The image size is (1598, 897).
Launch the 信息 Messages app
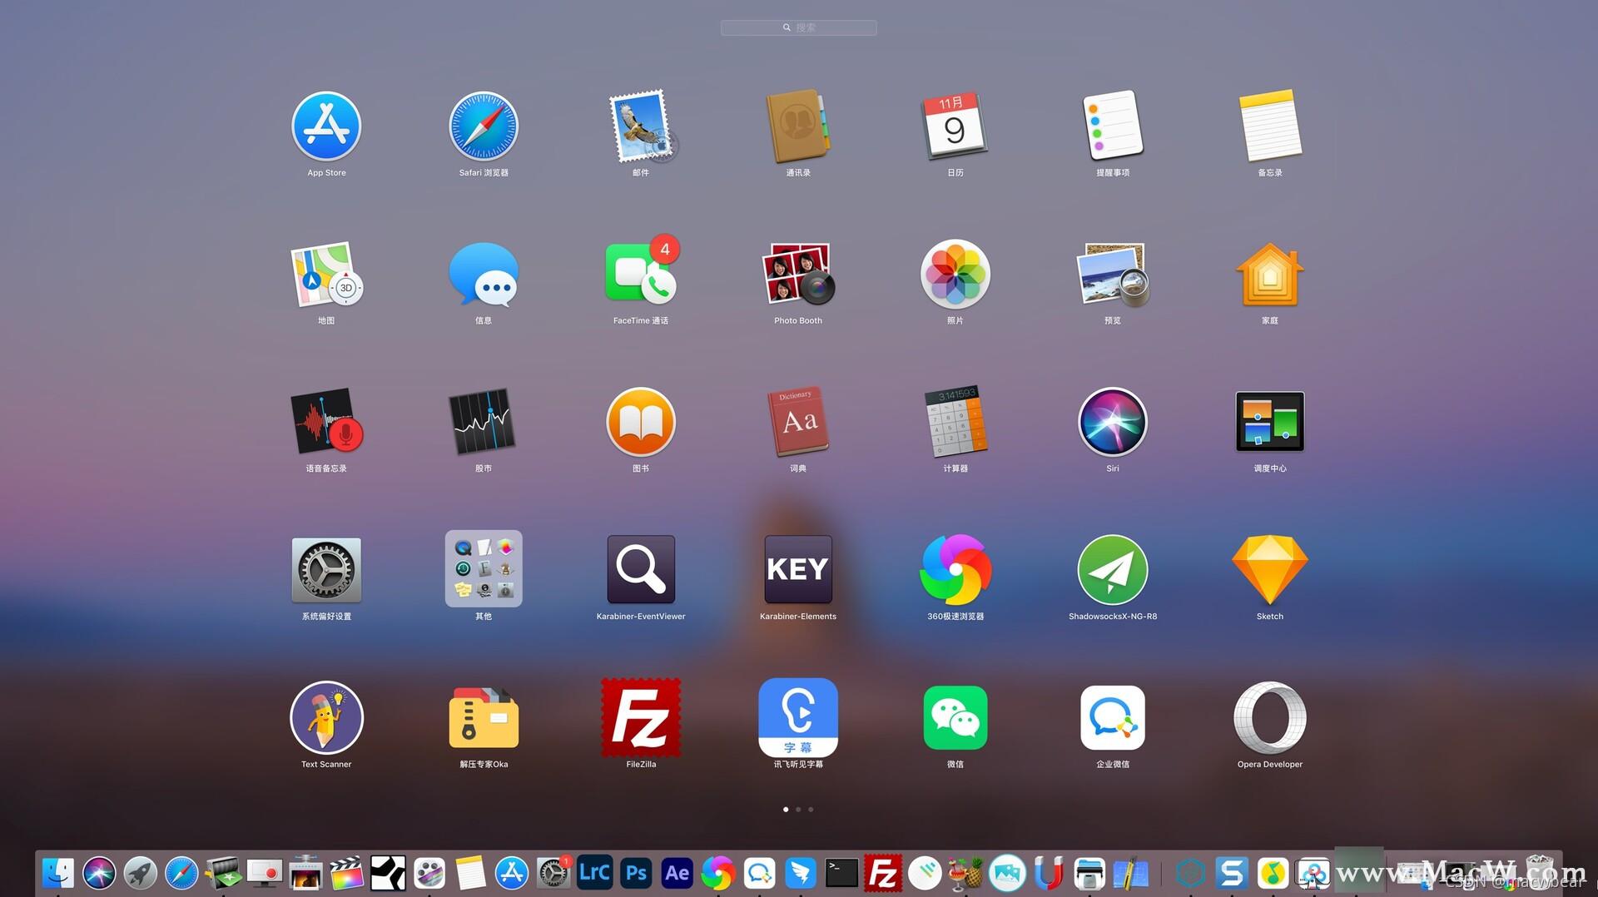click(x=484, y=275)
